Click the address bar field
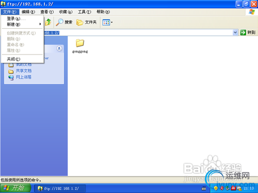Viewport: 258px width, 193px height. click(x=138, y=32)
